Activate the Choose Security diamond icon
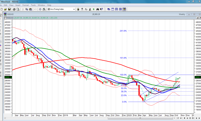The width and height of the screenshot is (201, 121). click(x=40, y=9)
